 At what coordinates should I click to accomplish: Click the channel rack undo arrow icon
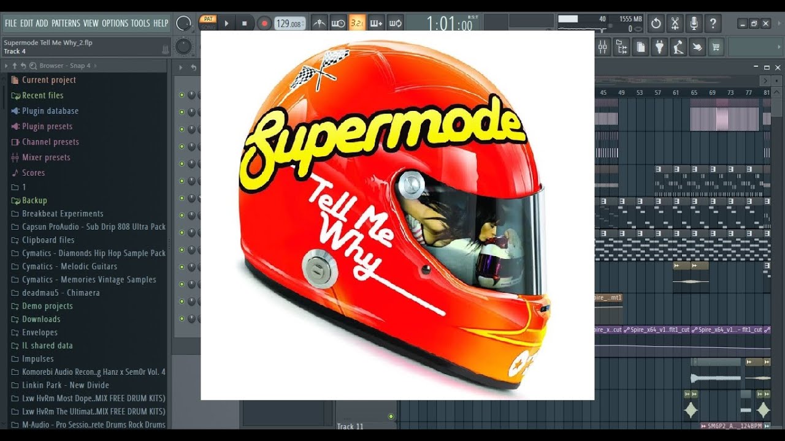pos(193,67)
